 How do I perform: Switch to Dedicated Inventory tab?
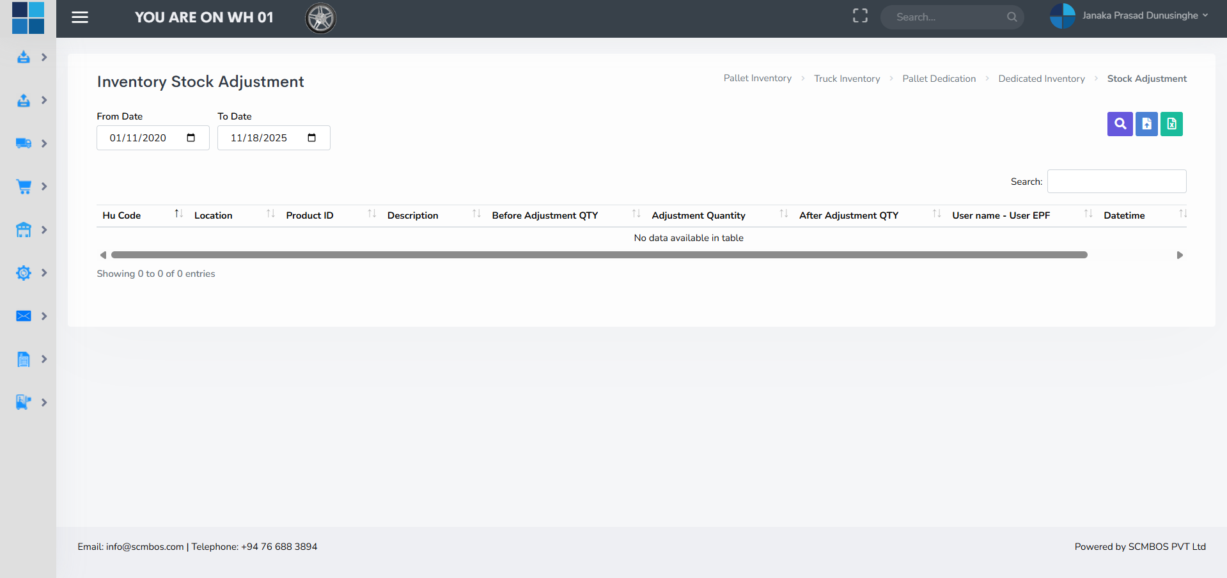click(1041, 79)
